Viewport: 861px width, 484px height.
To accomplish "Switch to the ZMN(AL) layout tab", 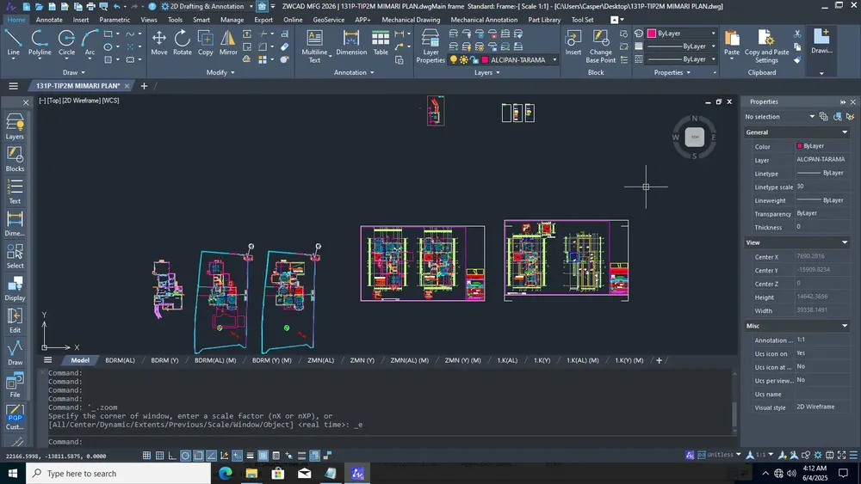I will point(320,360).
